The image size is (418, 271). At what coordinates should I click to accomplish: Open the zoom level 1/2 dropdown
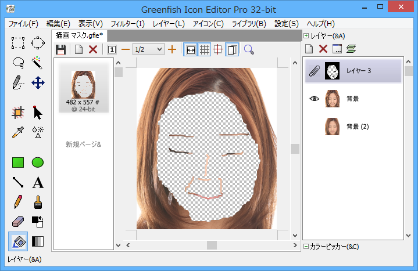tap(148, 50)
